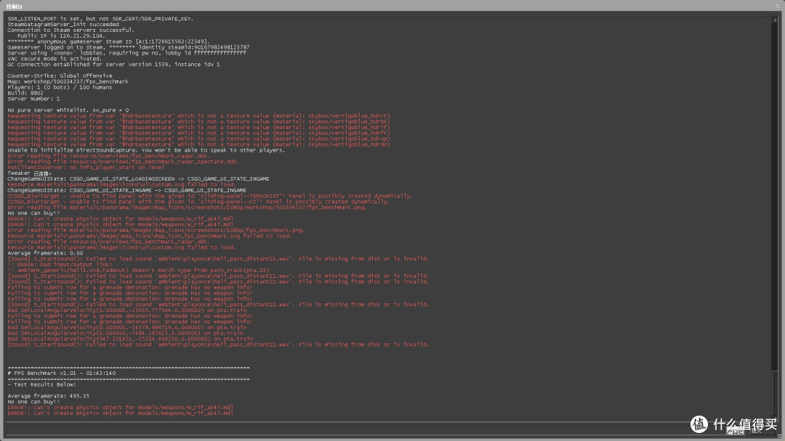Click error about 'sliding-panel--TERRORIST' panel
Image resolution: width=785 pixels, height=441 pixels.
pos(210,196)
